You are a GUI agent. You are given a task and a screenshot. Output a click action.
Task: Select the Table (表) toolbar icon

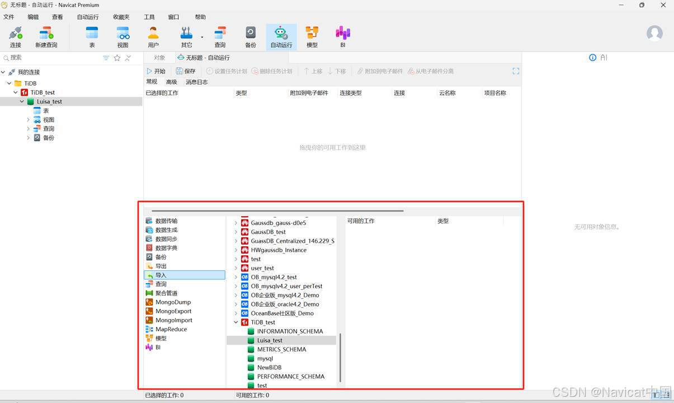[92, 38]
